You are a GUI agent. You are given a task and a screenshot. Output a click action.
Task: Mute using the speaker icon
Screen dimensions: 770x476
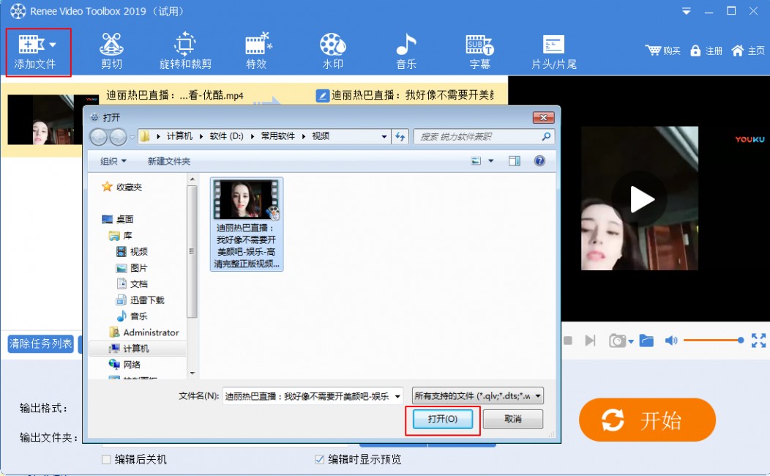point(670,341)
